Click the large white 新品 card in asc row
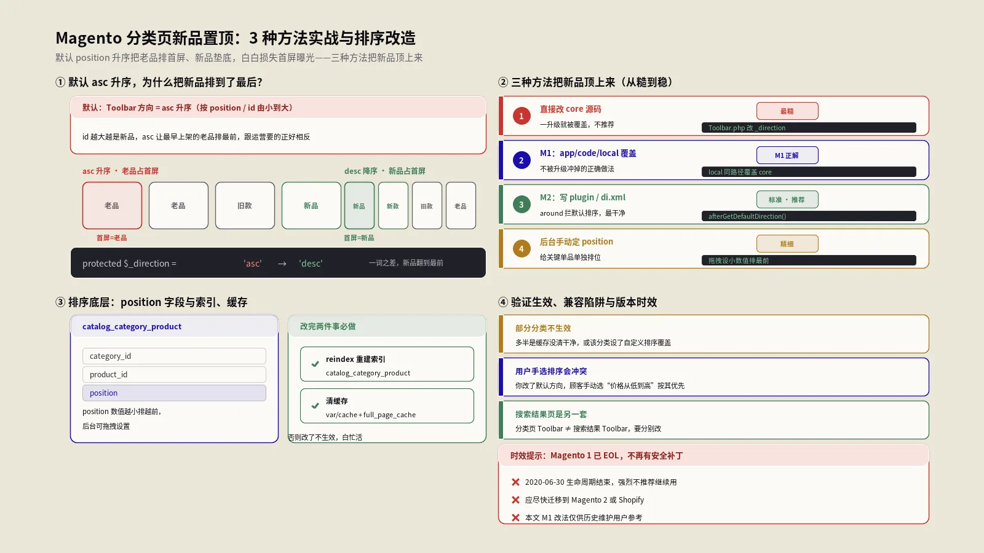 pos(311,206)
